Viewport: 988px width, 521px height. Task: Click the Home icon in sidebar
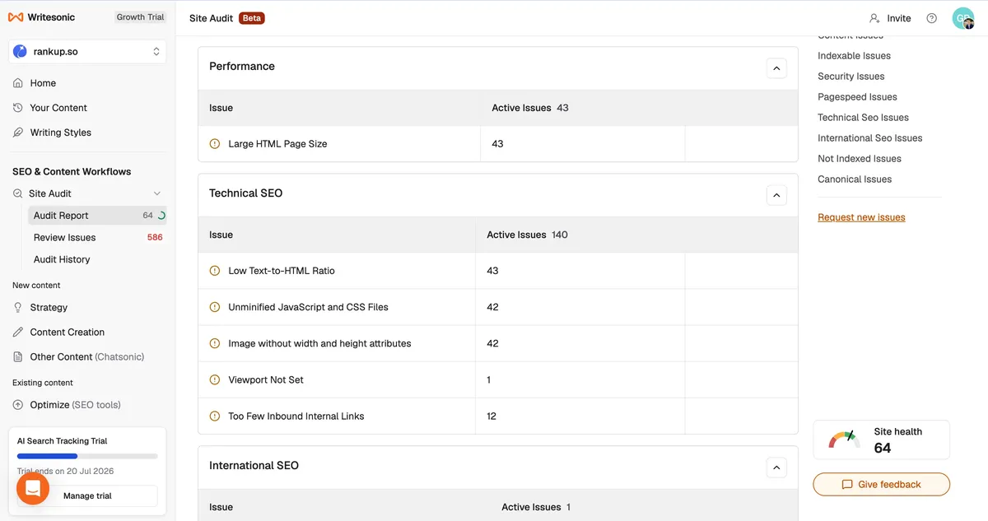click(x=18, y=83)
